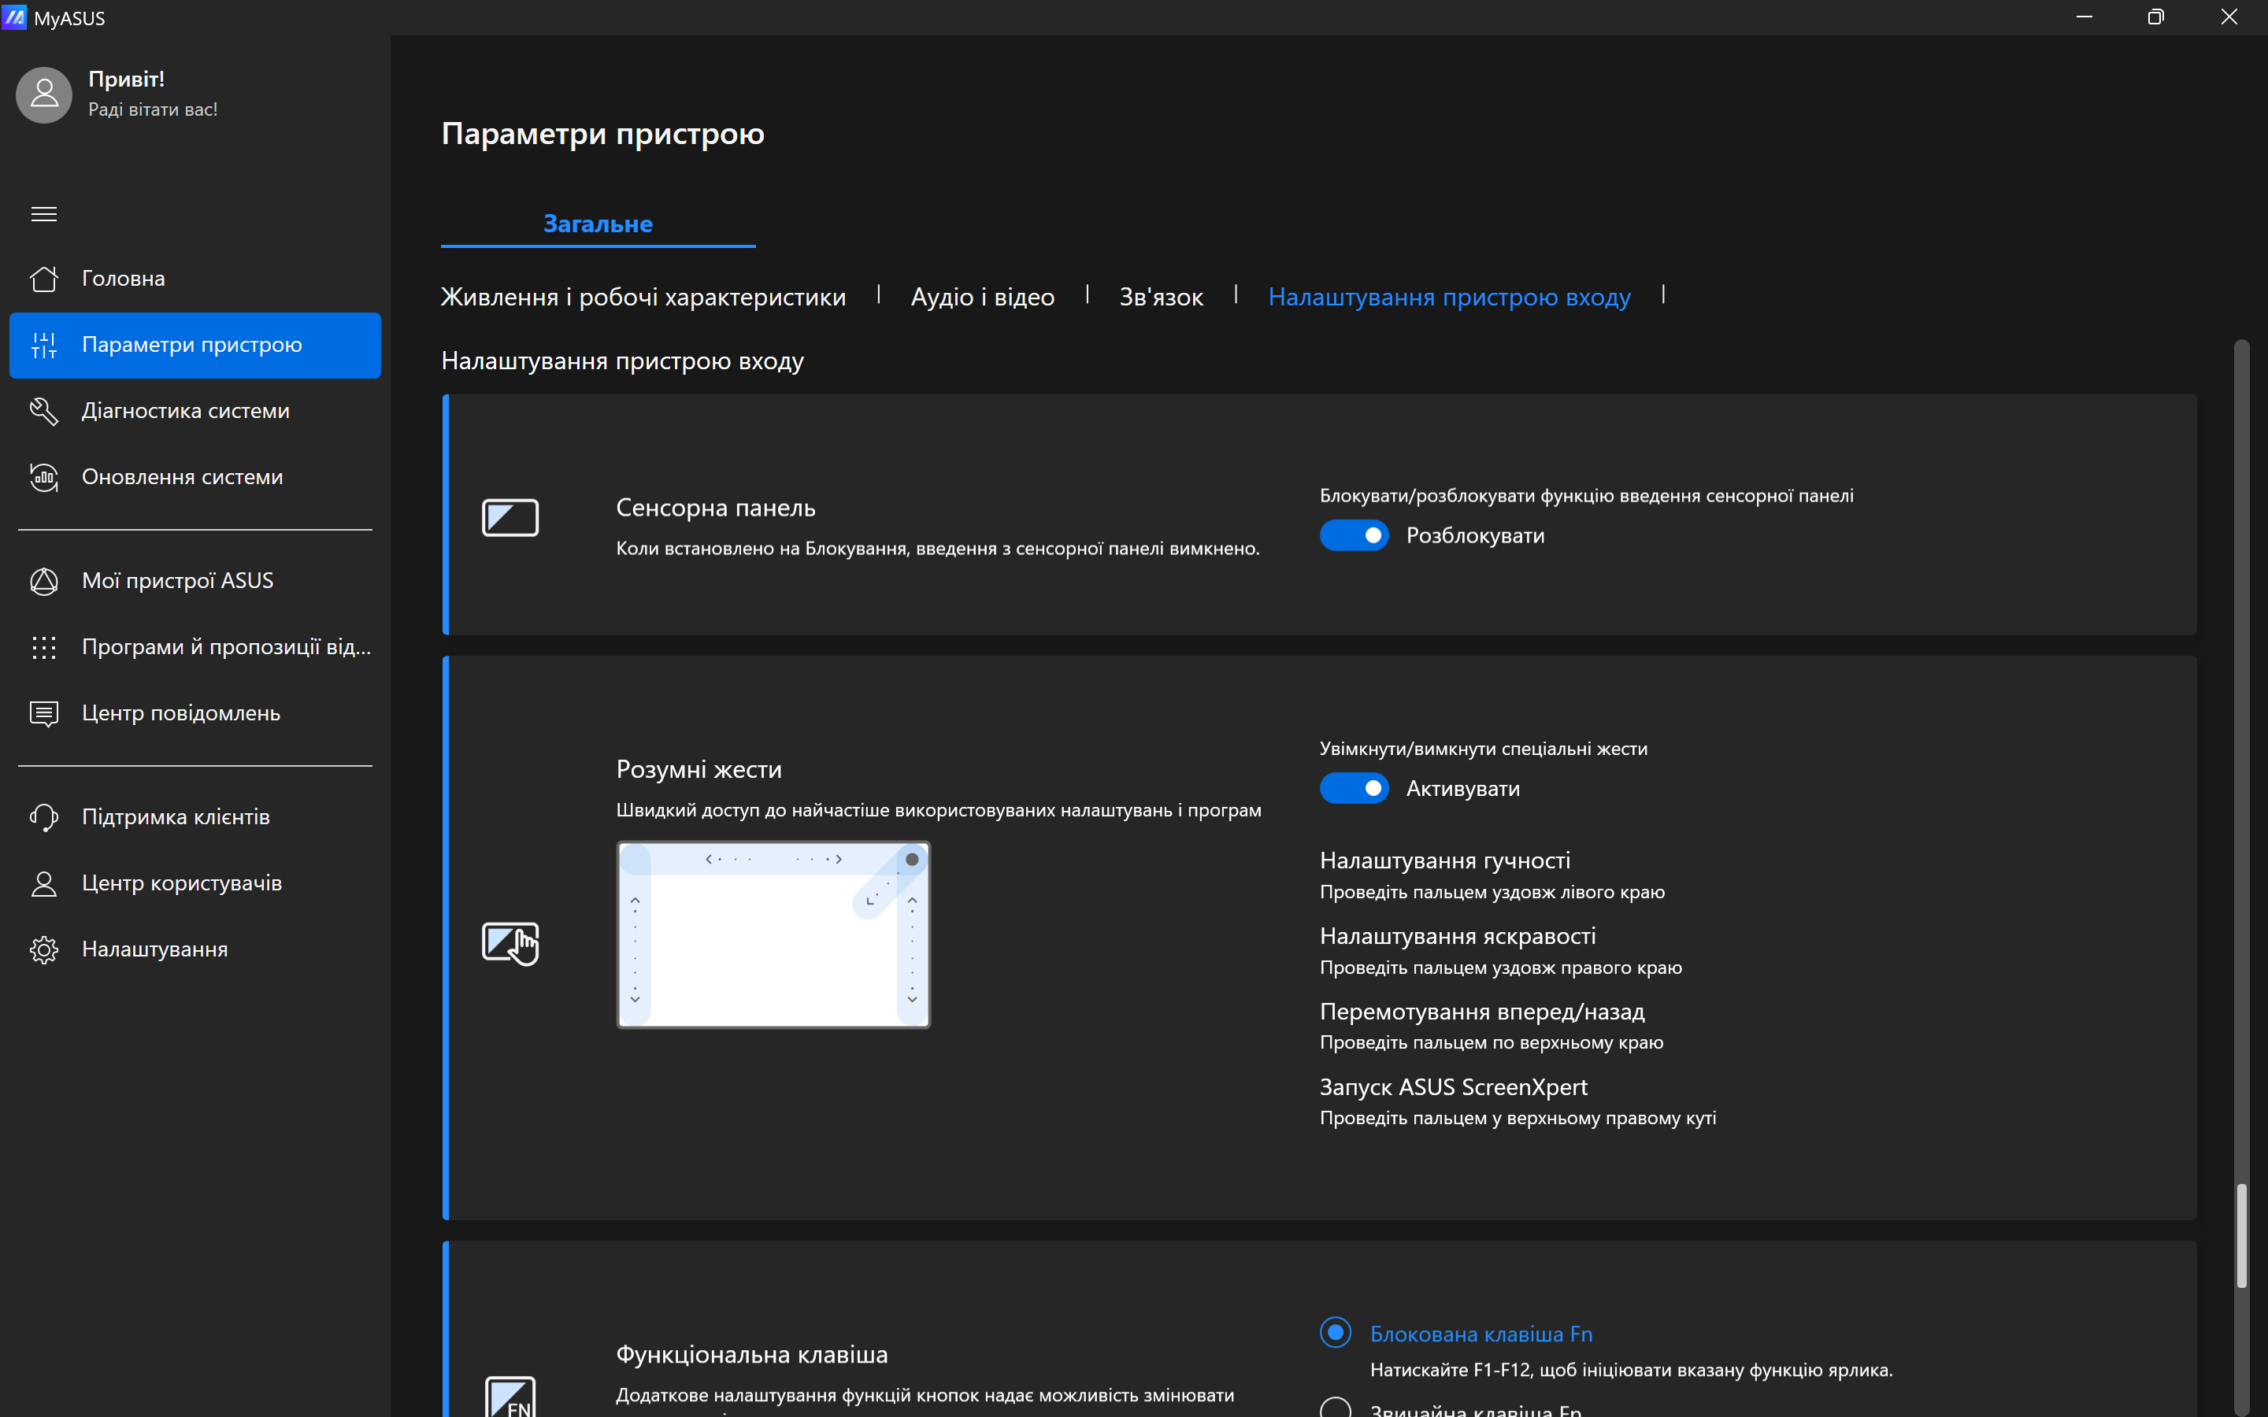Click user avatar profile icon

[44, 94]
